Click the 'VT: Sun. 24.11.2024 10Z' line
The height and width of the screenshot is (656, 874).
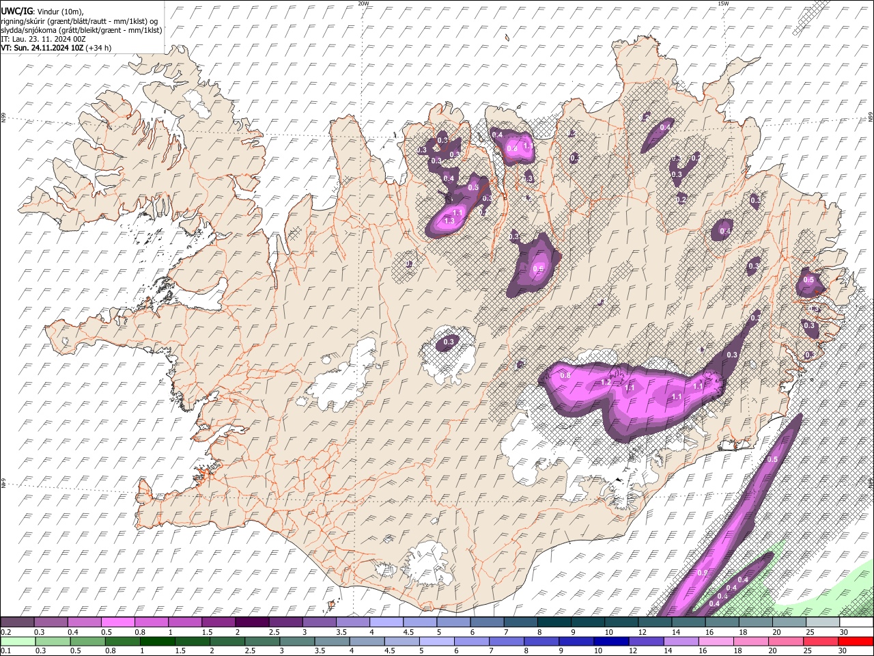pos(42,48)
